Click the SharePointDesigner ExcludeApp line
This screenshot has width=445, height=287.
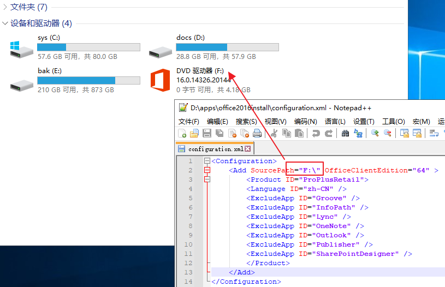329,254
